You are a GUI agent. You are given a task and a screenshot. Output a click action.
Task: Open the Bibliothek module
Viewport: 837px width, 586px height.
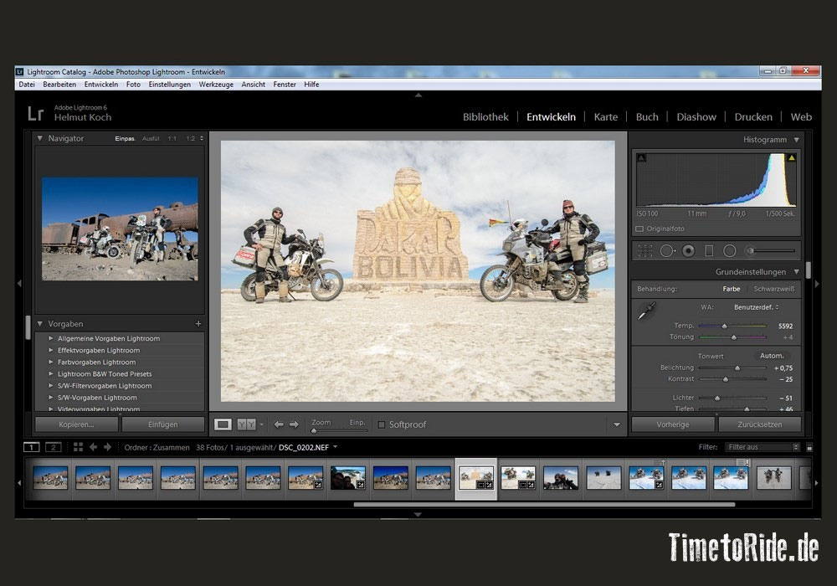click(x=485, y=117)
